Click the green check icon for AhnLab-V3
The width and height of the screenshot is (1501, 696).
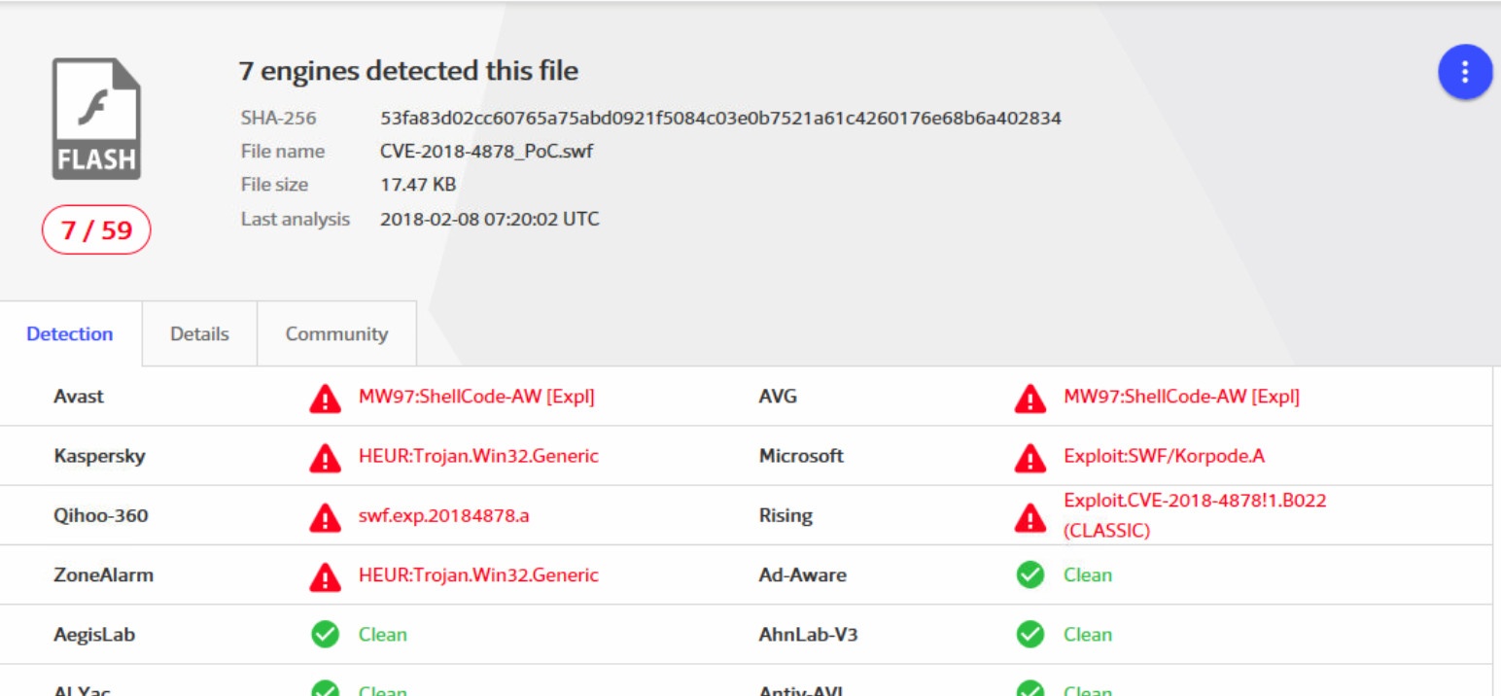coord(1030,635)
